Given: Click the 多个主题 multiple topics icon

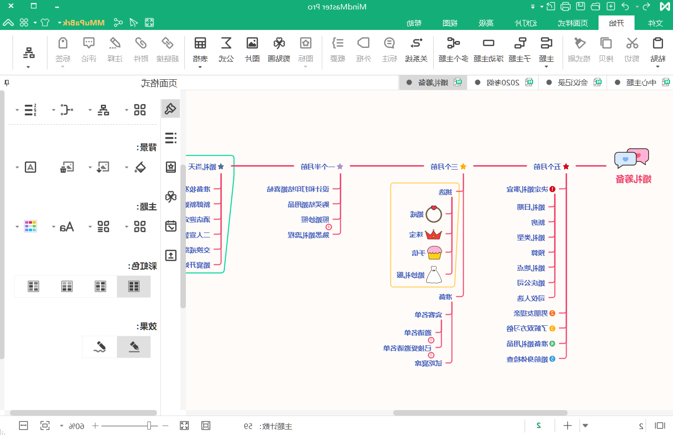Looking at the screenshot, I should coord(454,43).
